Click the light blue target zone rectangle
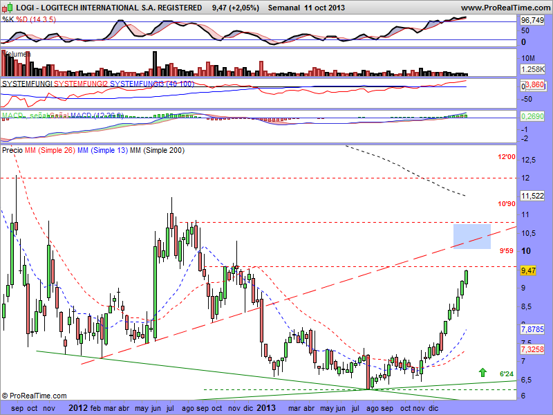 click(x=472, y=237)
